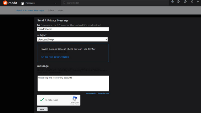Open the notifications bell
The height and width of the screenshot is (113, 201).
(192, 2)
